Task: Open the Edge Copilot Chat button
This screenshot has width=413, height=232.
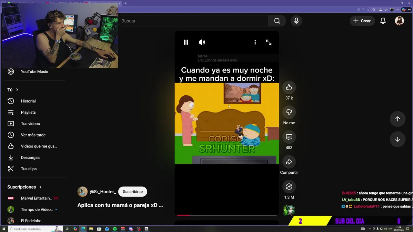Action: click(x=406, y=10)
